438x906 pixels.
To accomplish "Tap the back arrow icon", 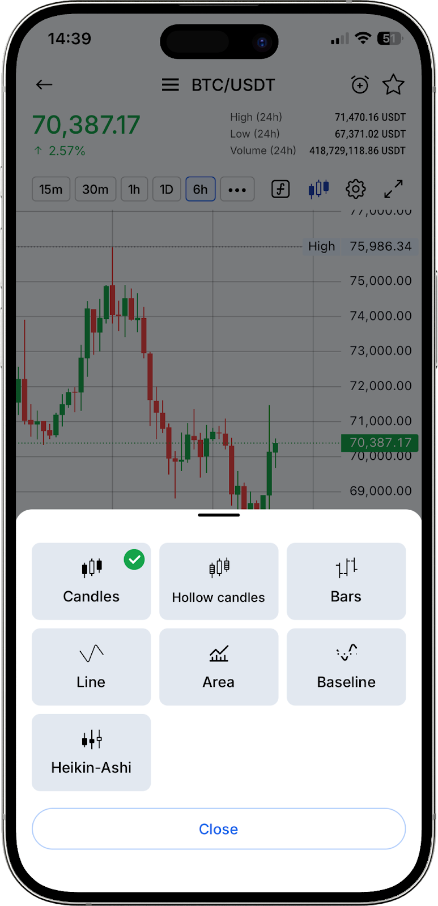I will point(44,85).
